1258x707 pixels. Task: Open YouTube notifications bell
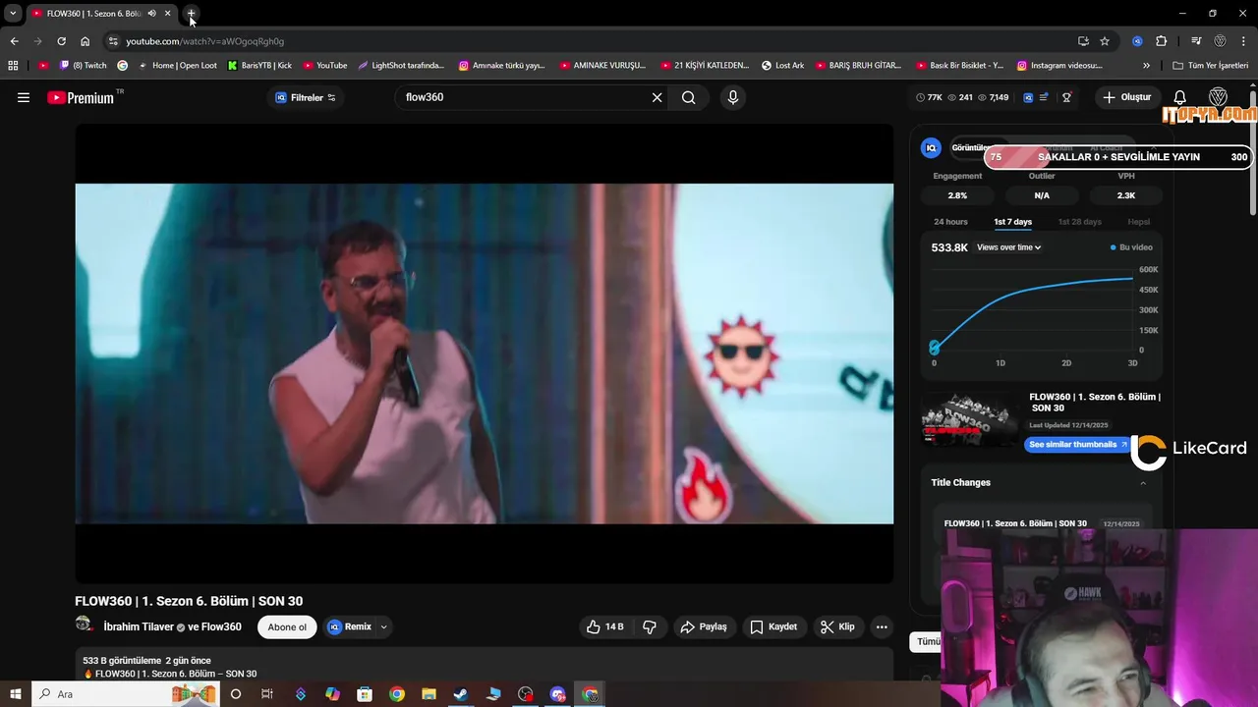tap(1180, 97)
